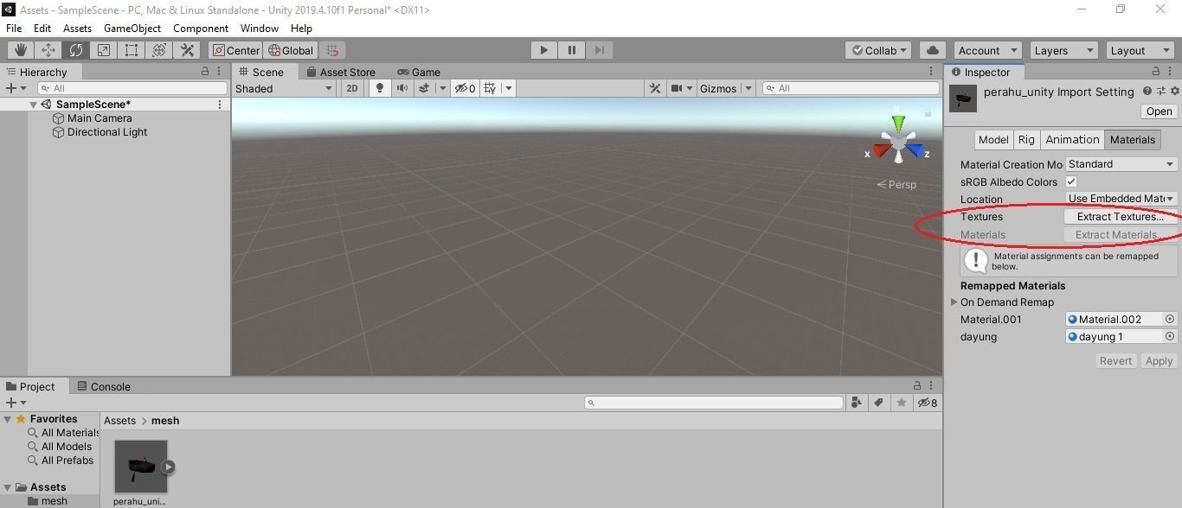Image resolution: width=1182 pixels, height=508 pixels.
Task: Open Inspector preset selector icon
Action: tap(1161, 91)
